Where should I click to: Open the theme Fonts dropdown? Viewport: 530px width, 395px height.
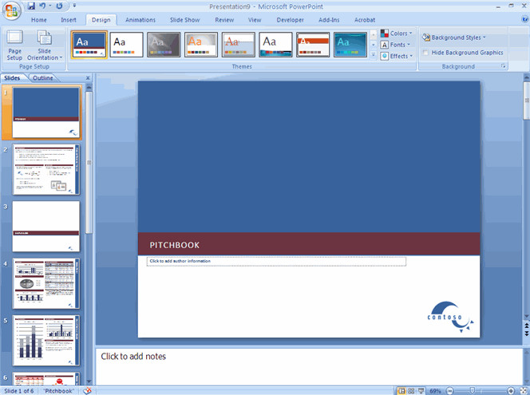tap(396, 45)
